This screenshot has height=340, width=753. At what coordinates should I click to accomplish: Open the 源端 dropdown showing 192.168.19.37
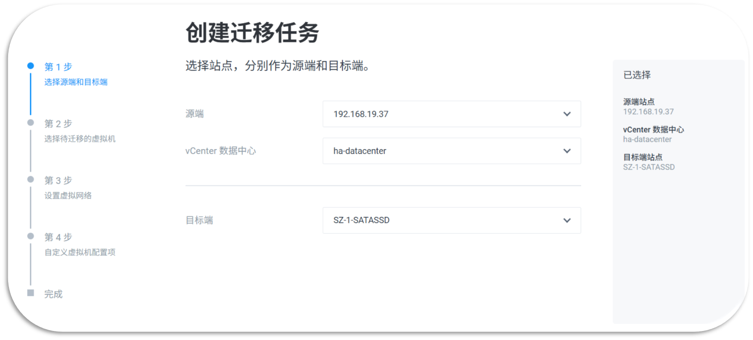point(451,114)
